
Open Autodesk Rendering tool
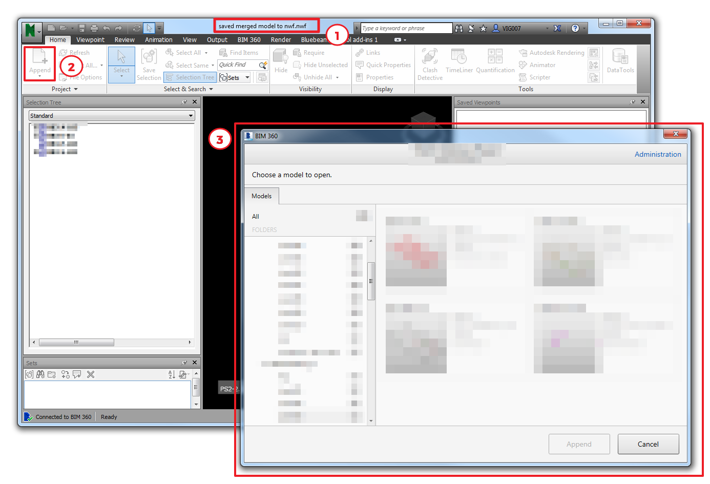(552, 53)
